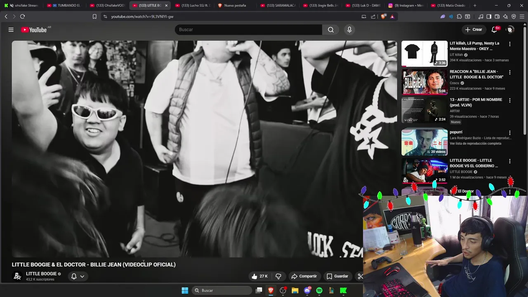Screen dimensions: 528x297
Task: Open ARTIX! POR MI NOMBRE thumbnail
Action: 424,110
